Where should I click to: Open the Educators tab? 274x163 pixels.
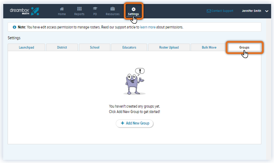click(x=129, y=48)
